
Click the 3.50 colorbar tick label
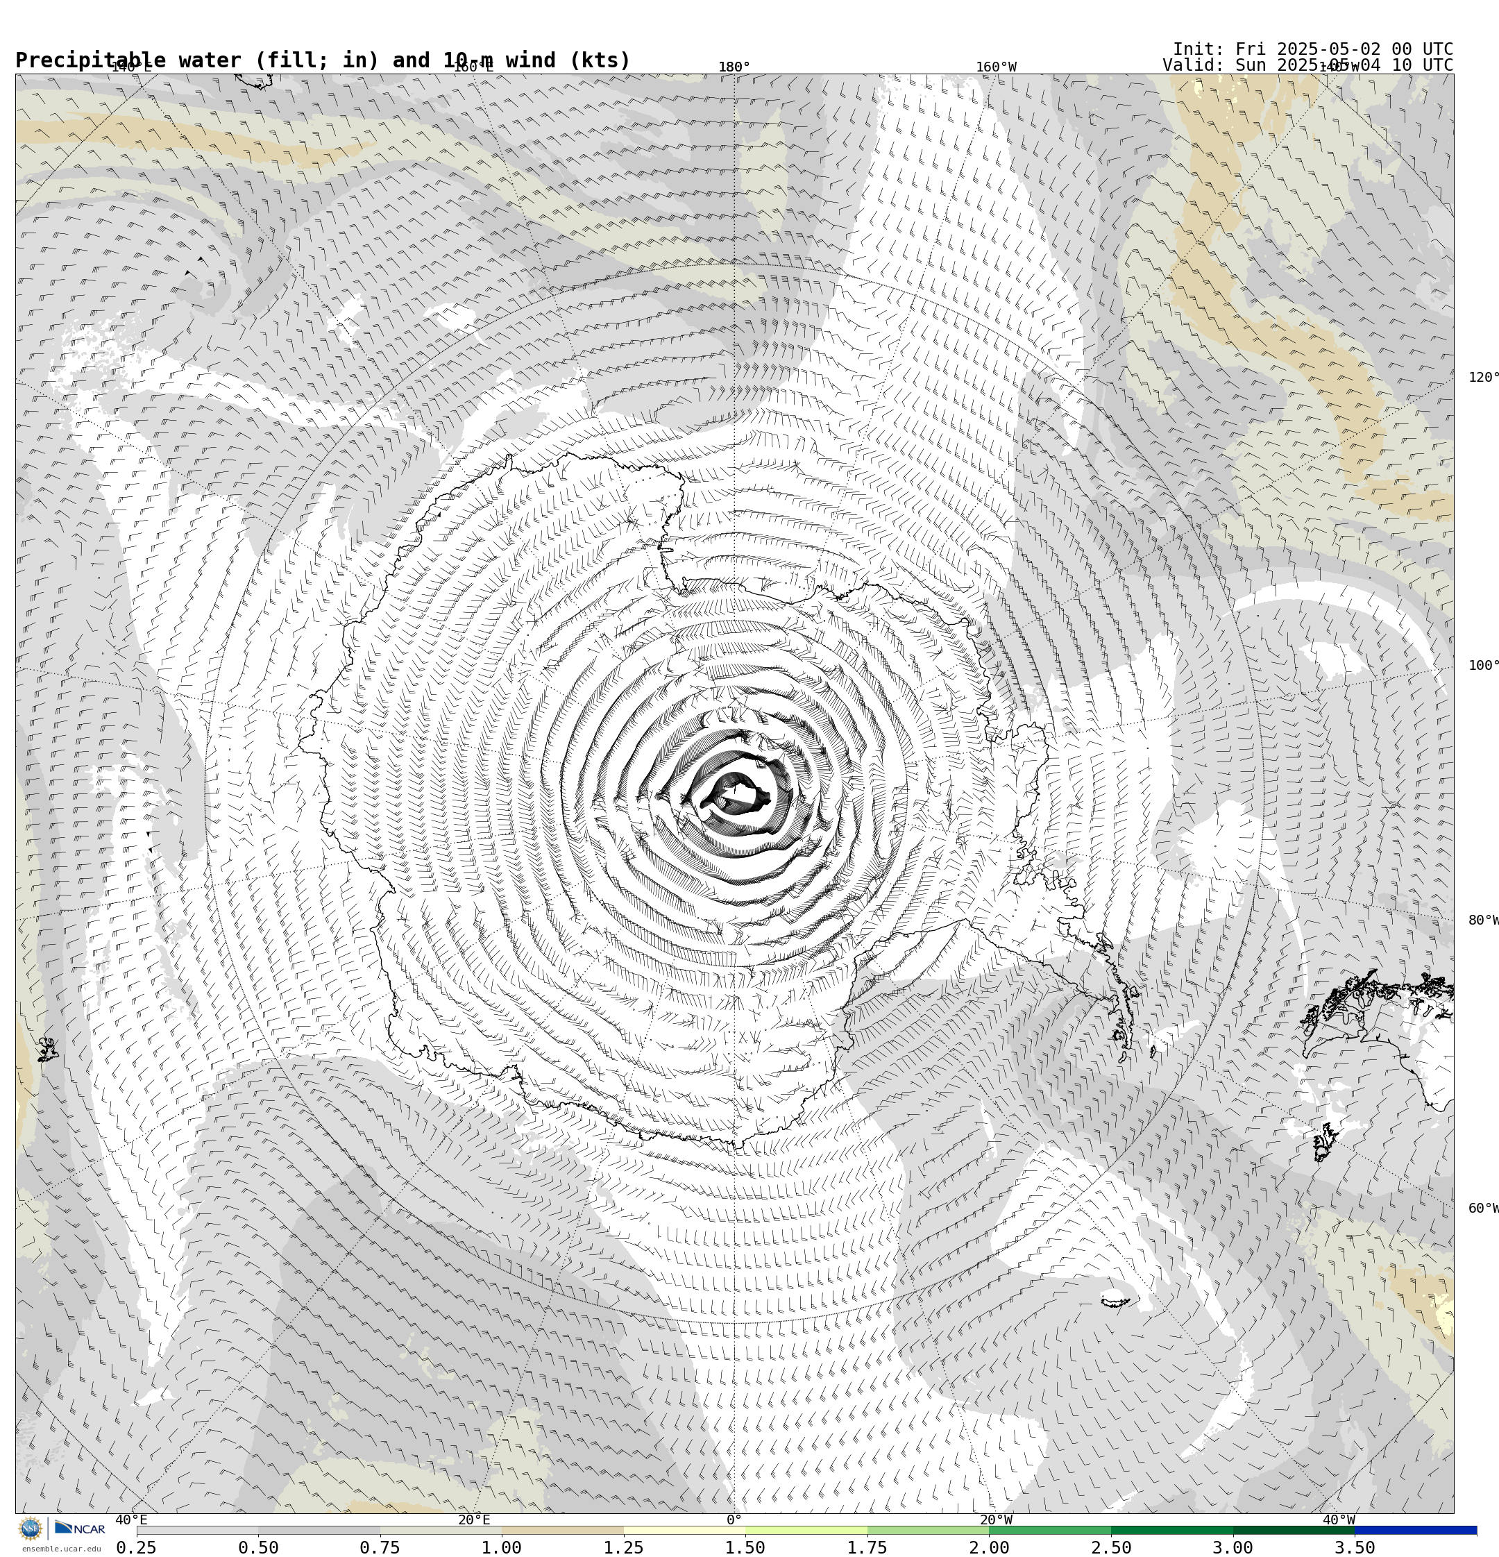tap(1355, 1547)
